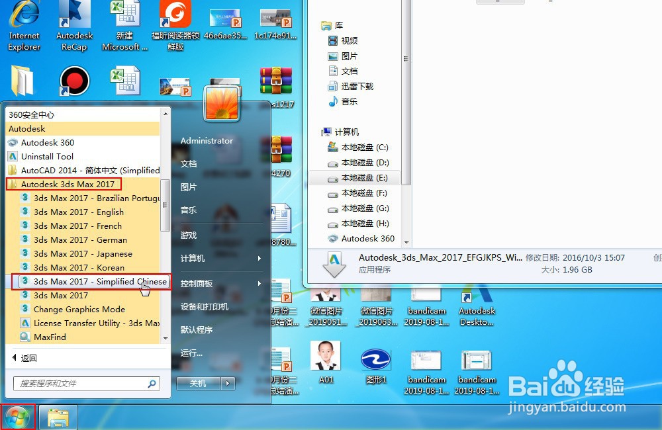The height and width of the screenshot is (430, 662).
Task: Open 默认程序
Action: (x=197, y=330)
